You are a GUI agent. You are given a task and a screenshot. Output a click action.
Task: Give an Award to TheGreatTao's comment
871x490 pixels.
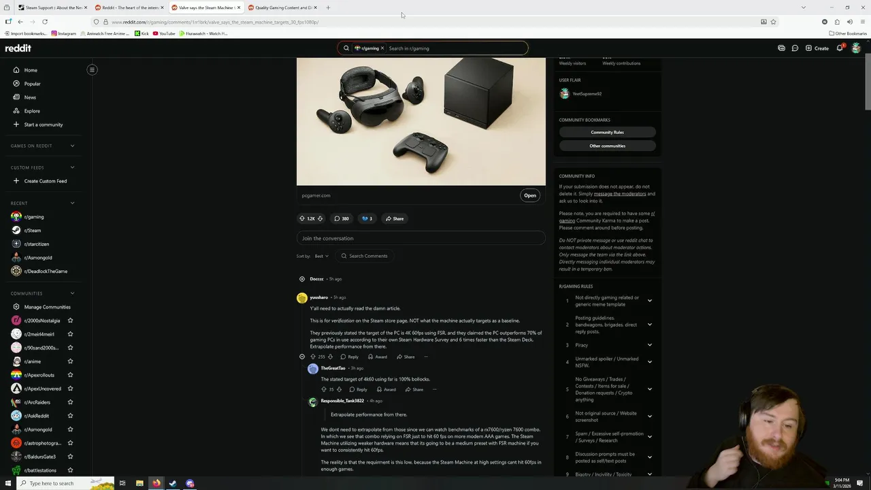[x=386, y=389]
